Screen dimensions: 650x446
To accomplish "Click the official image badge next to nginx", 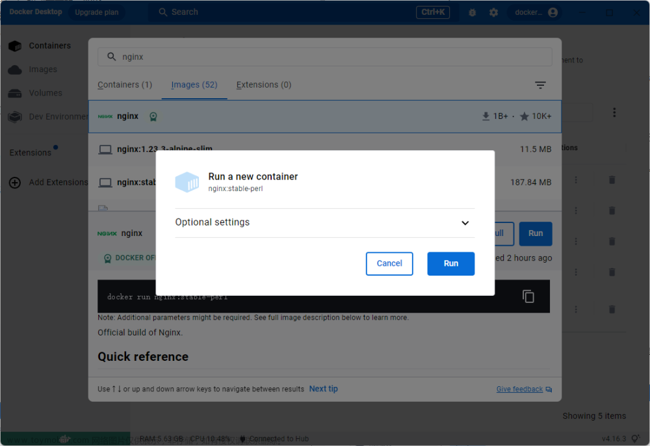I will click(x=153, y=117).
